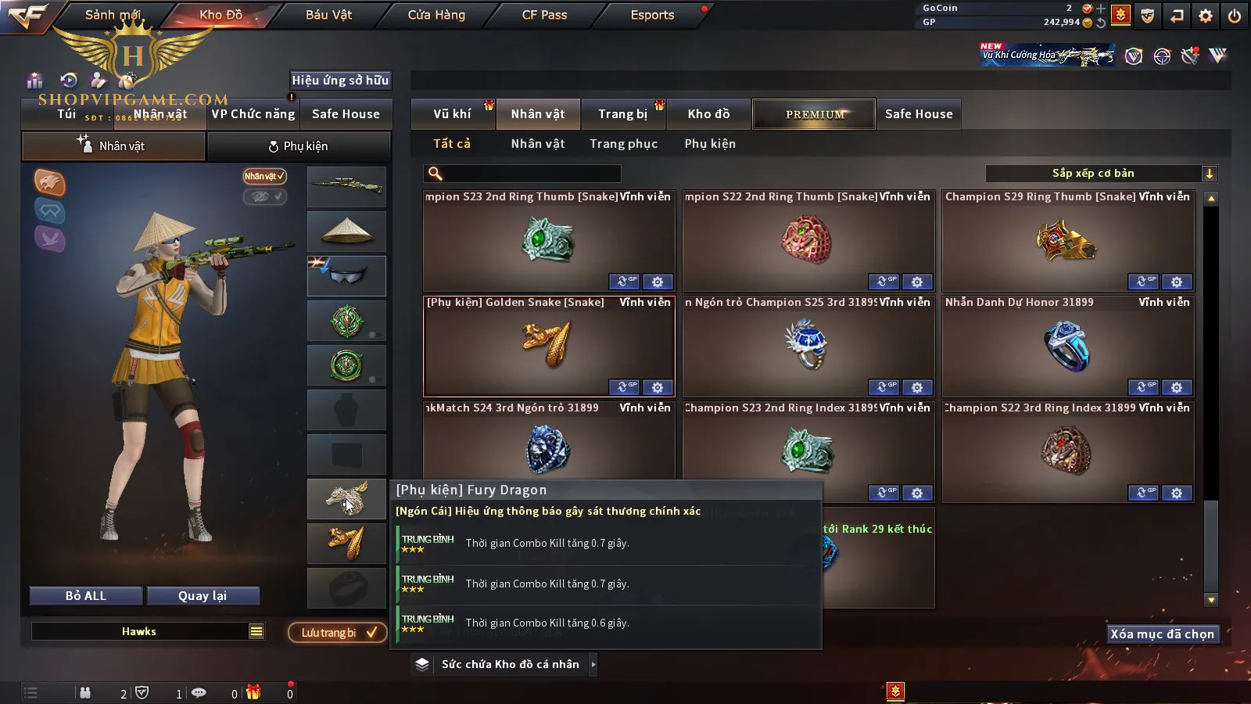Screen dimensions: 1251x704
Task: Click the inventory list scrollbar down arrow
Action: [x=1211, y=600]
